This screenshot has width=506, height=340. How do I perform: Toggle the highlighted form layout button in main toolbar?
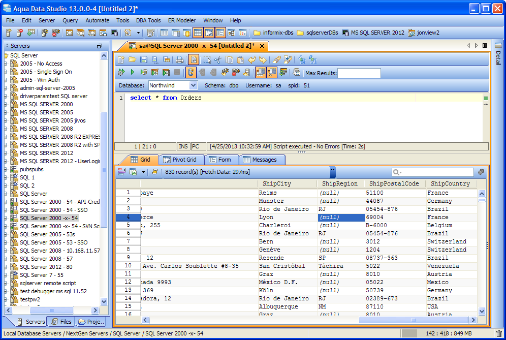click(220, 33)
